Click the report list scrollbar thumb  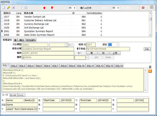click(150, 19)
